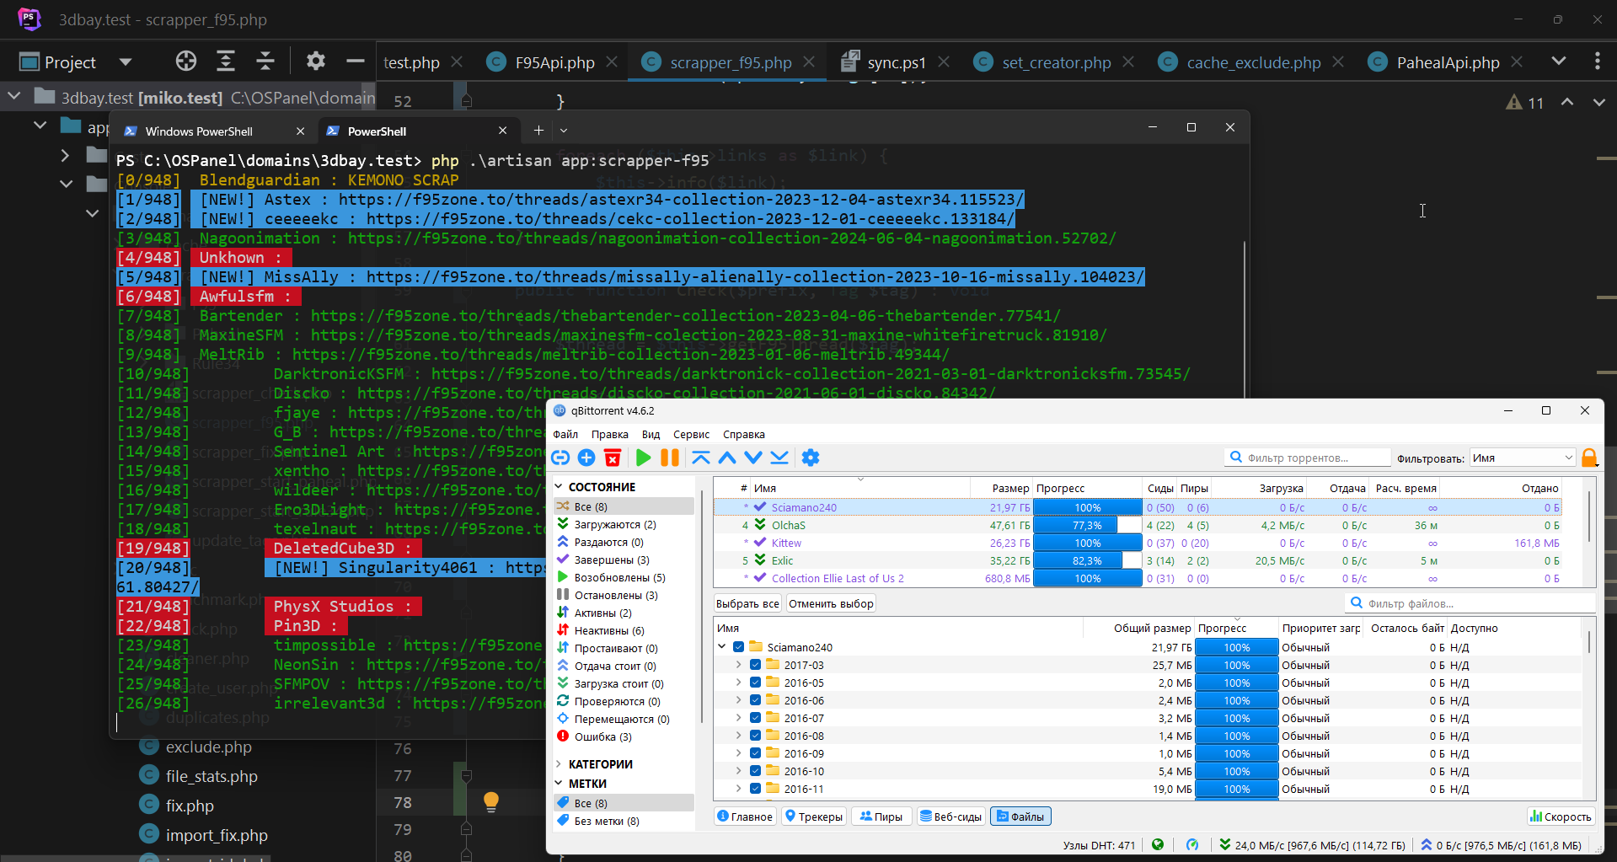Toggle the 2017-03 folder checkbox
1617x862 pixels.
756,665
